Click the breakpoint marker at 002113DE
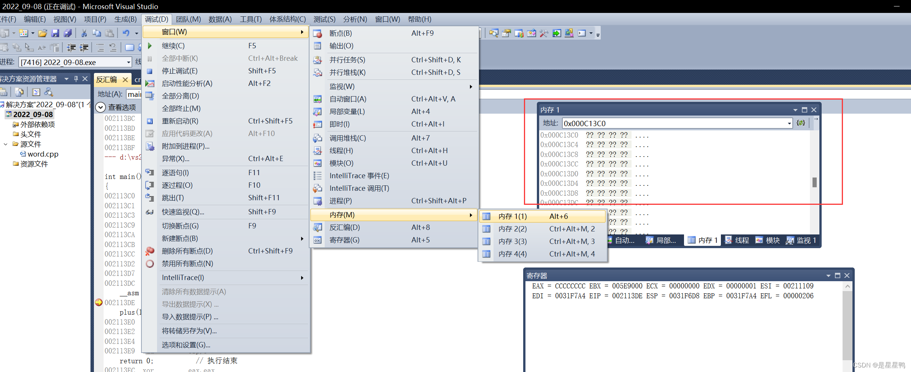Screen dimensions: 911x372 (x=98, y=302)
